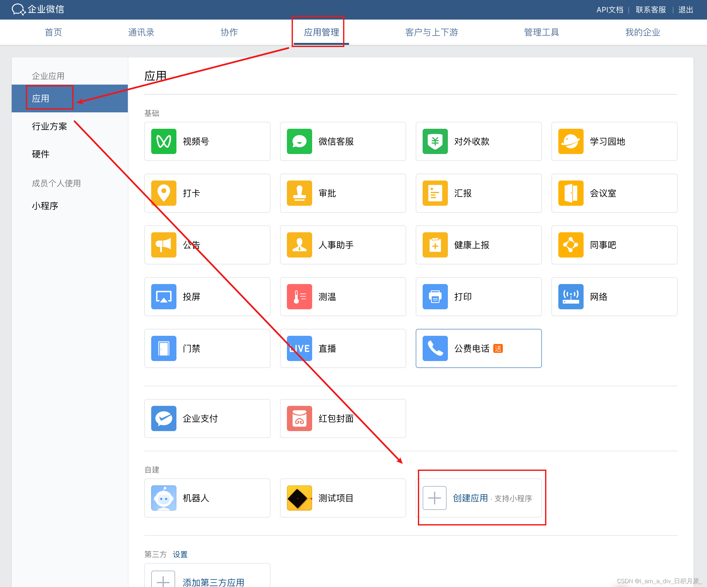The image size is (707, 587).
Task: Click the 公费电话 phone icon
Action: pyautogui.click(x=435, y=348)
